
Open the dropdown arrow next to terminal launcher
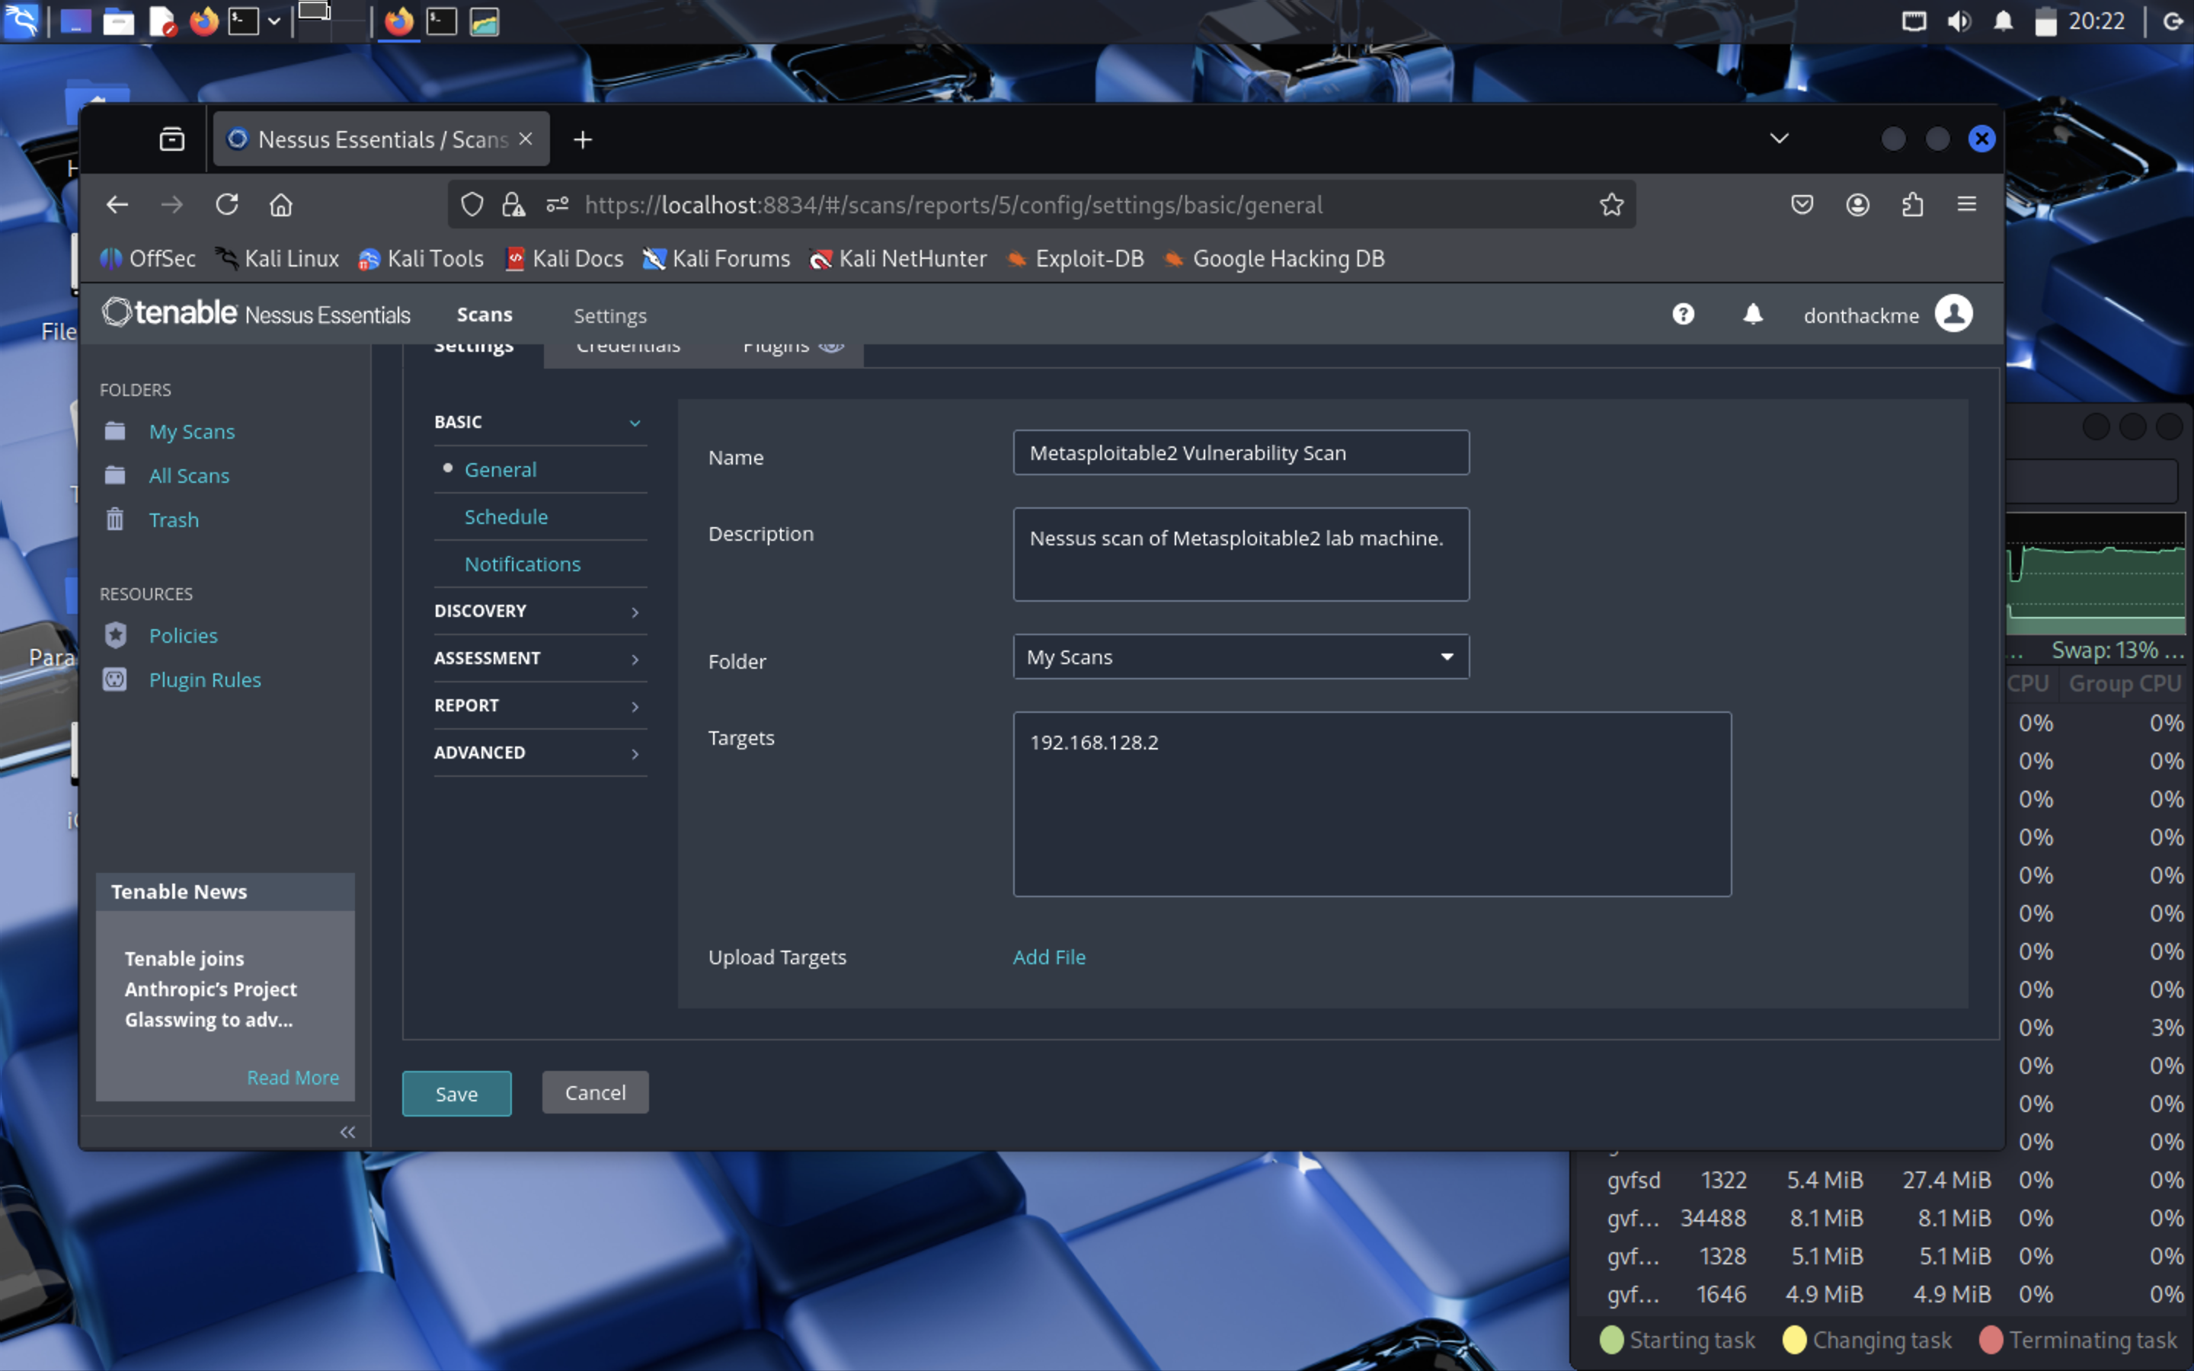[x=273, y=21]
